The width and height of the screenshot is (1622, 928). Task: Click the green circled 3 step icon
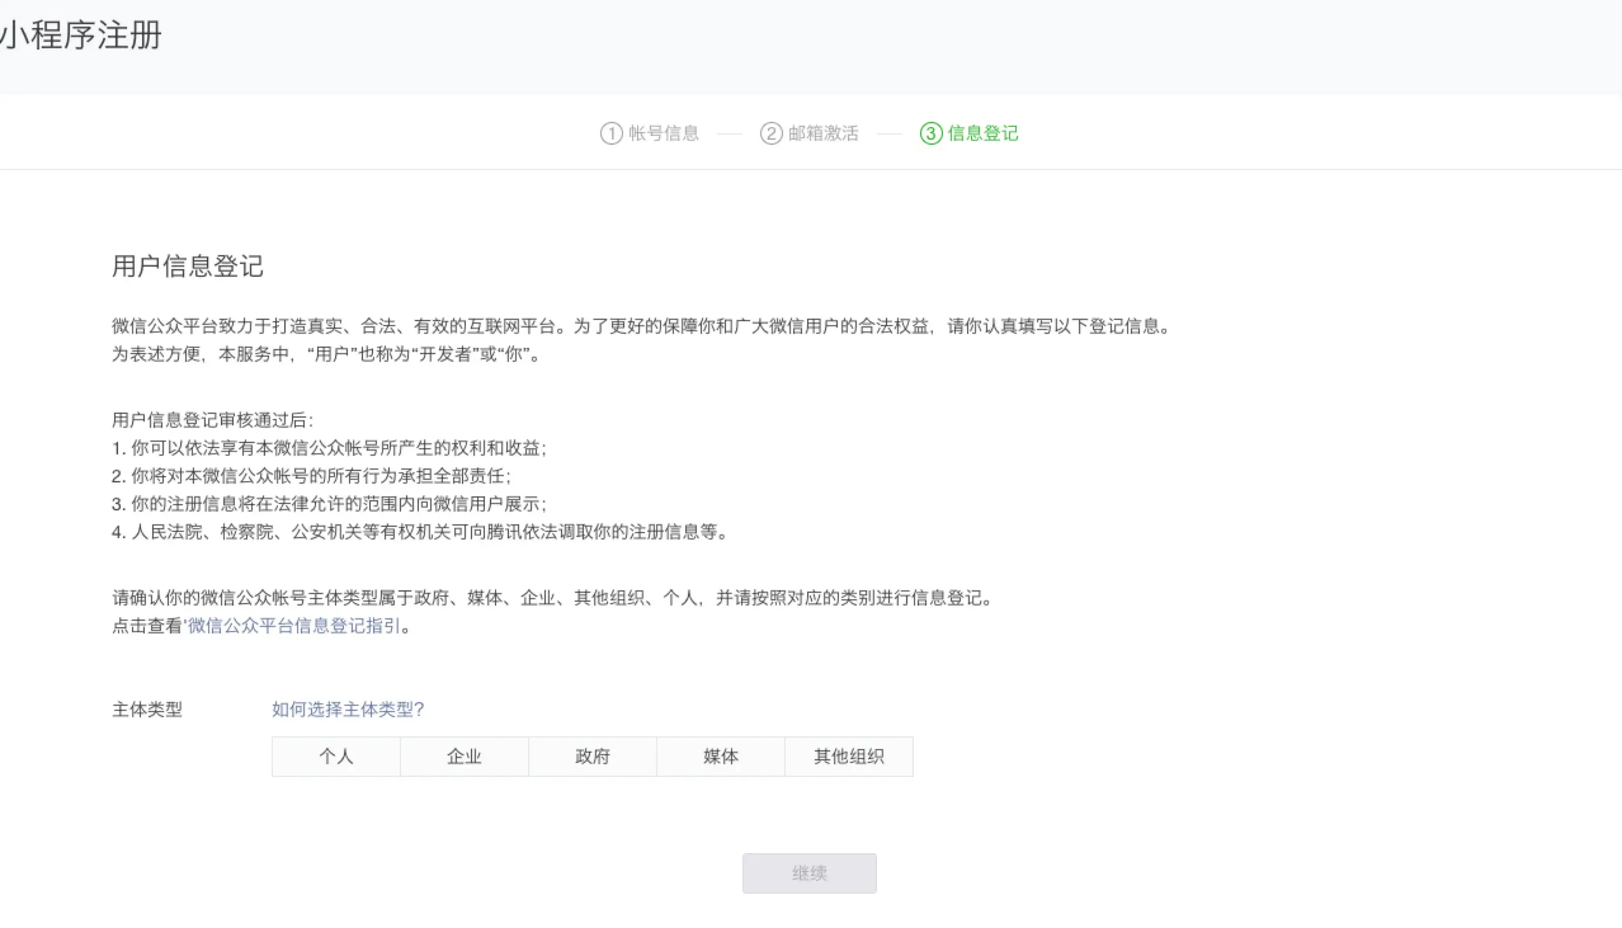click(931, 133)
